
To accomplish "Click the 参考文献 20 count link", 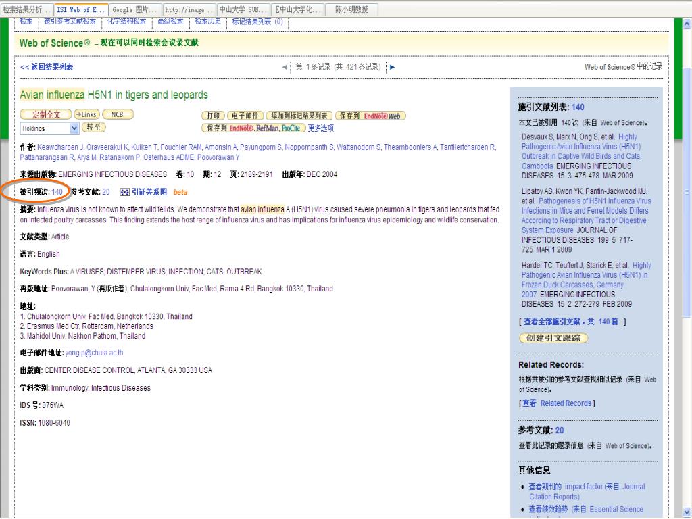I will (106, 191).
